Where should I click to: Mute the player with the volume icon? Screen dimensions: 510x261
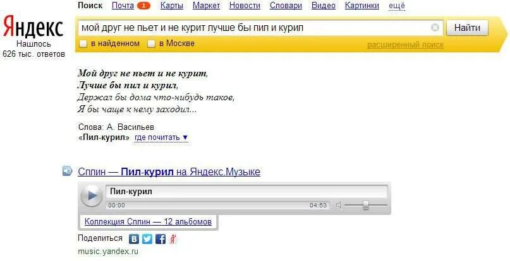(339, 205)
